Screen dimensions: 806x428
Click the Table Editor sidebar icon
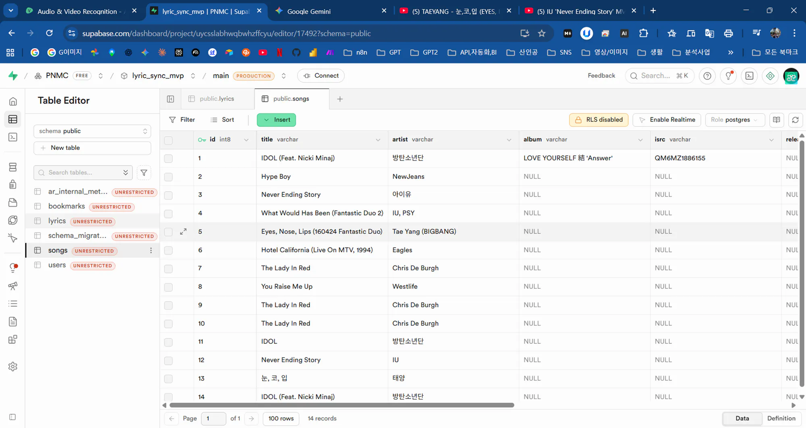[x=13, y=119]
